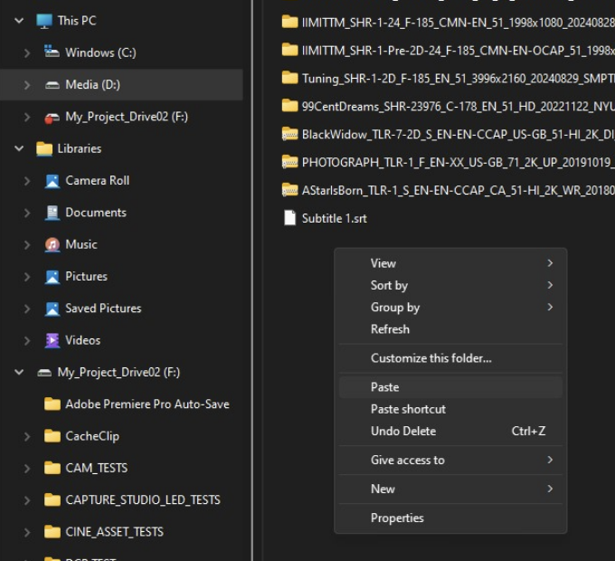This screenshot has height=561, width=615.
Task: Select the Windows (C:) label in tree
Action: pos(100,52)
